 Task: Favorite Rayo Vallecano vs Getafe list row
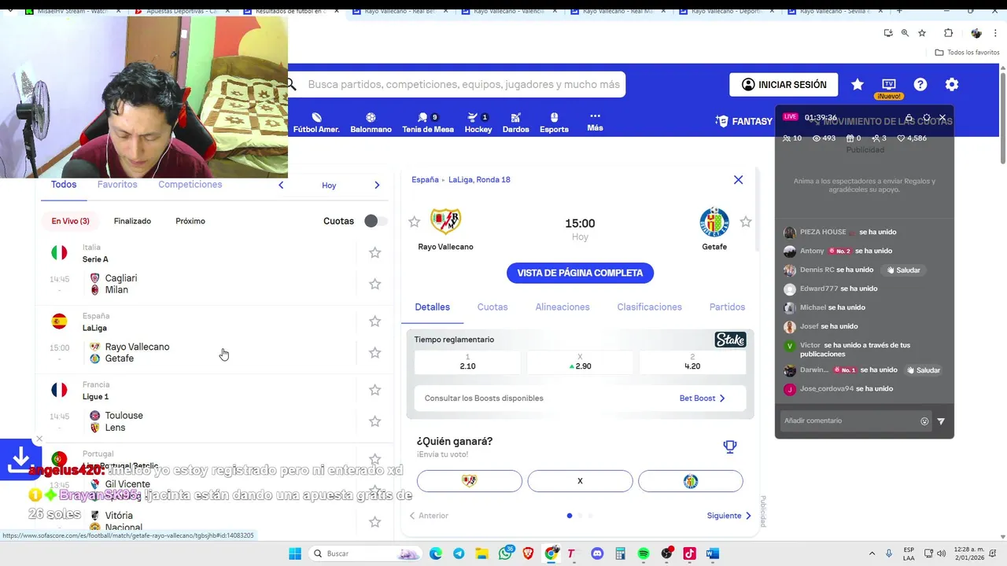[375, 353]
